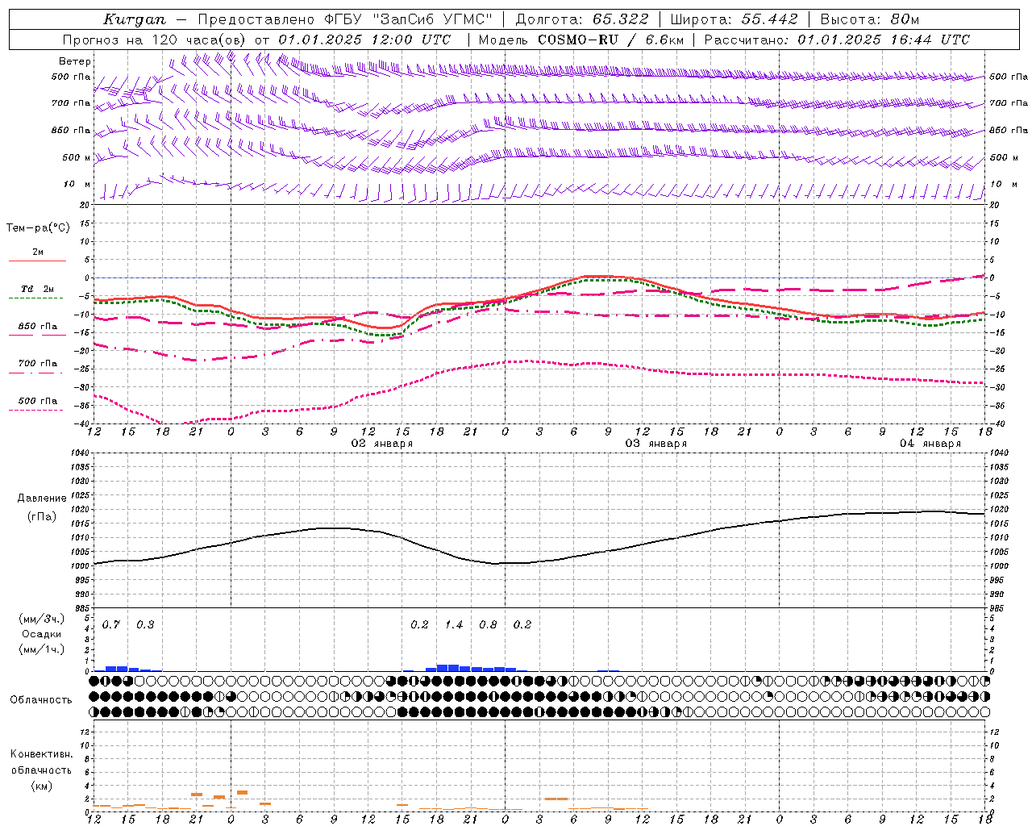Image resolution: width=1032 pixels, height=826 pixels.
Task: Click the "(гПа)" unit under Давление
Action: coord(42,517)
